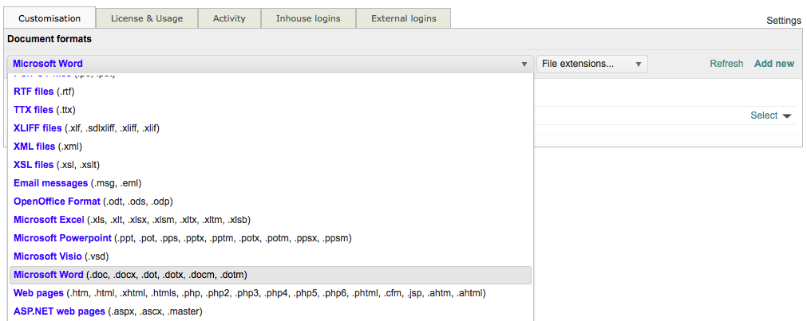This screenshot has width=807, height=321.
Task: Click the Refresh link
Action: click(726, 64)
